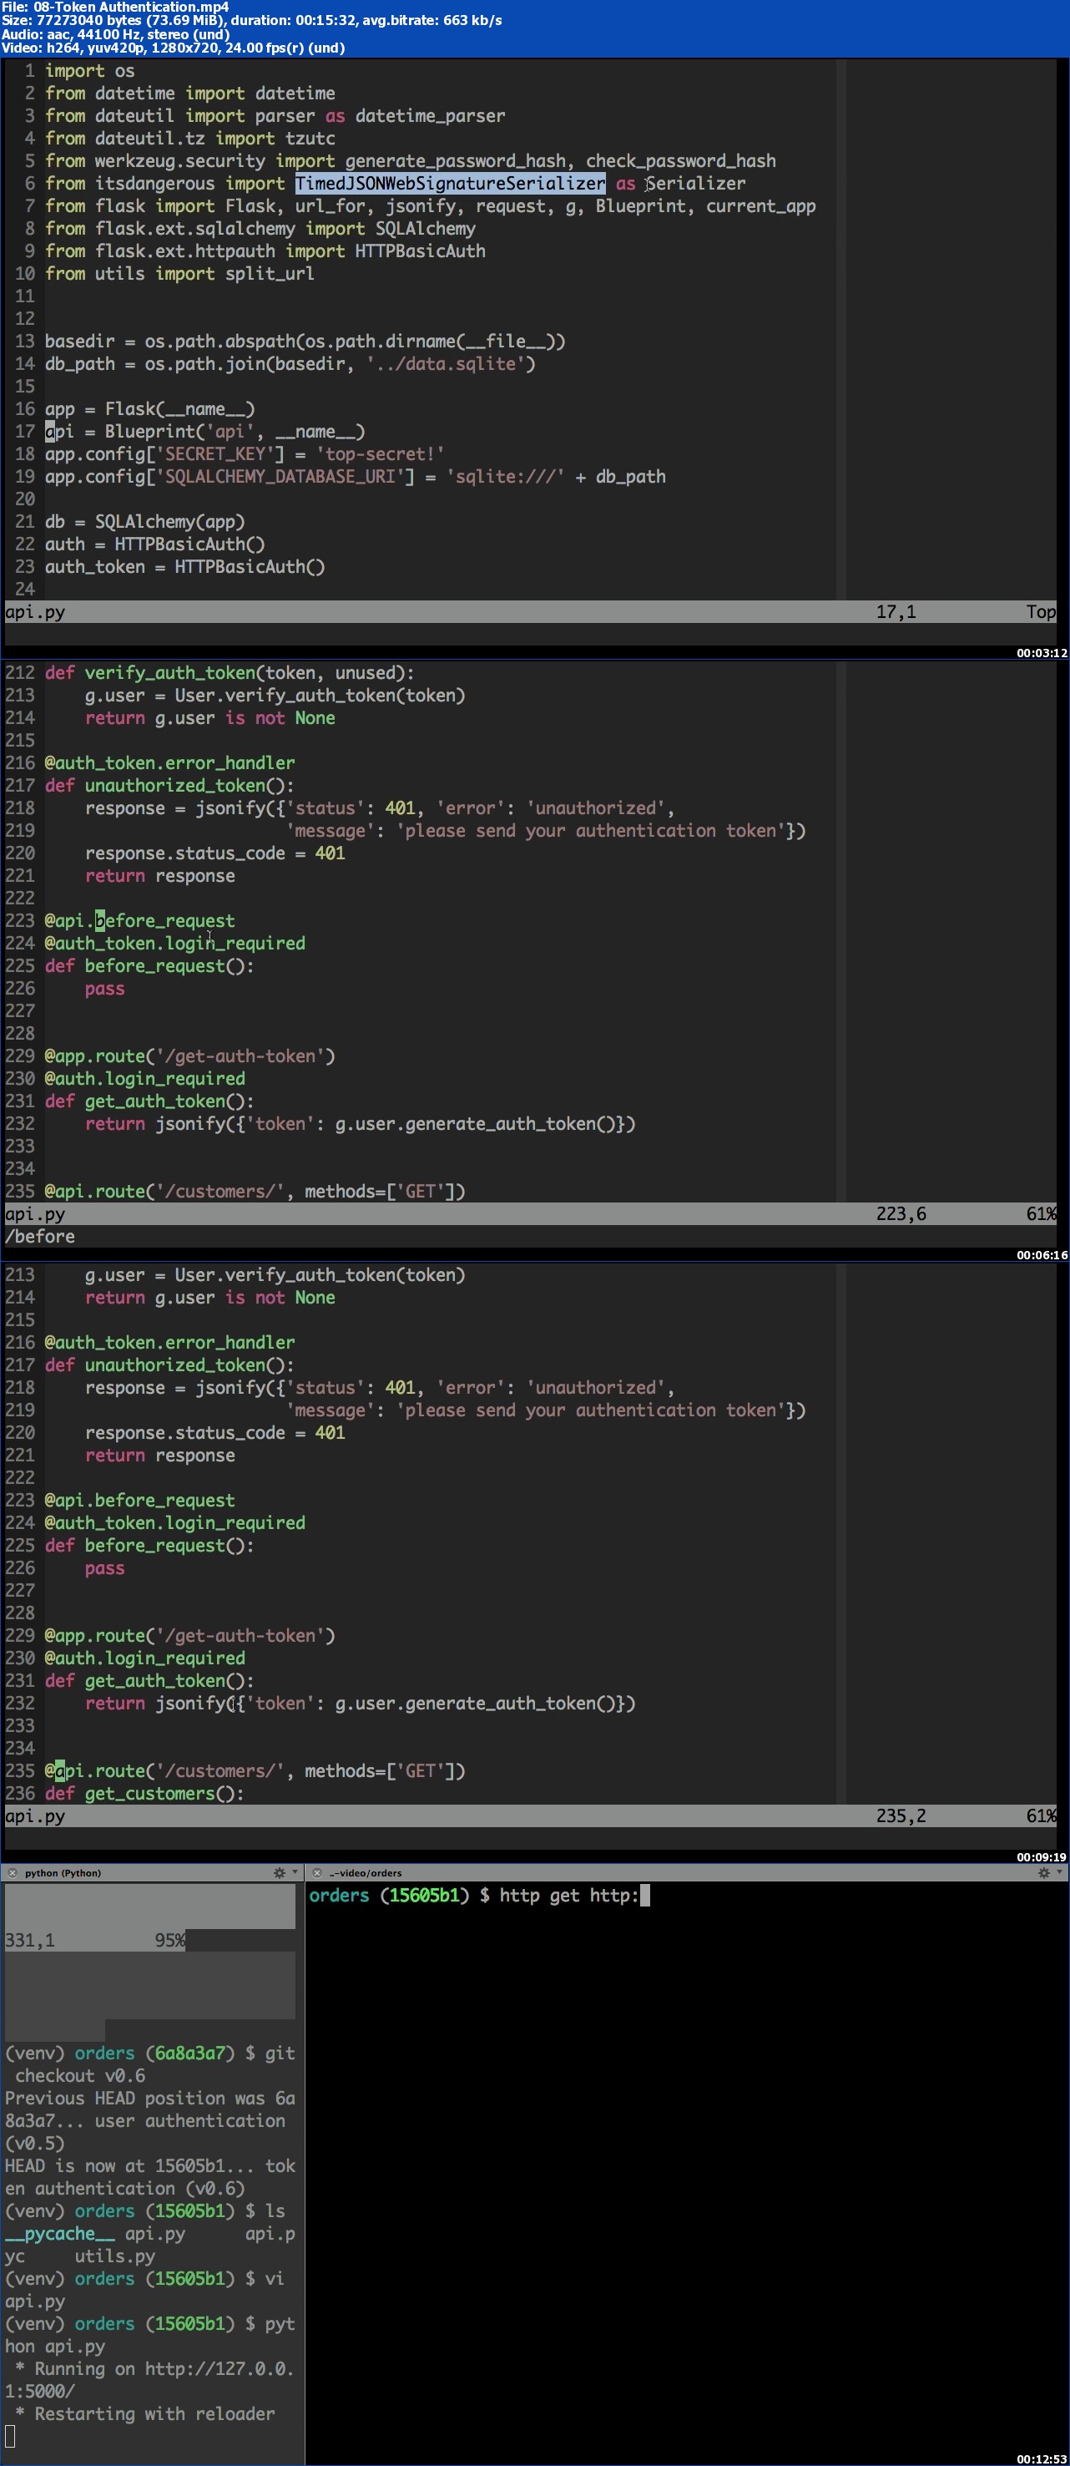Click 'Running on http://127.0.0.1:5000/' terminal output
1070x2466 pixels.
pos(149,2380)
